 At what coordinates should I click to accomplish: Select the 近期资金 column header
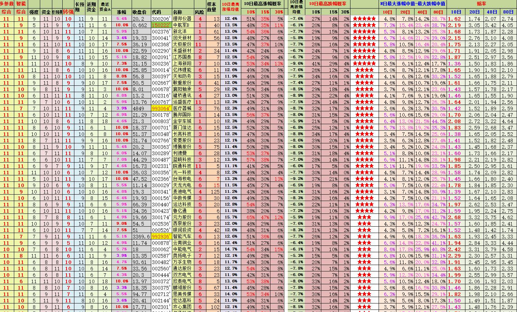tap(91, 7)
